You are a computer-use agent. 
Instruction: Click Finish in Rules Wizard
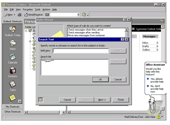point(121,100)
